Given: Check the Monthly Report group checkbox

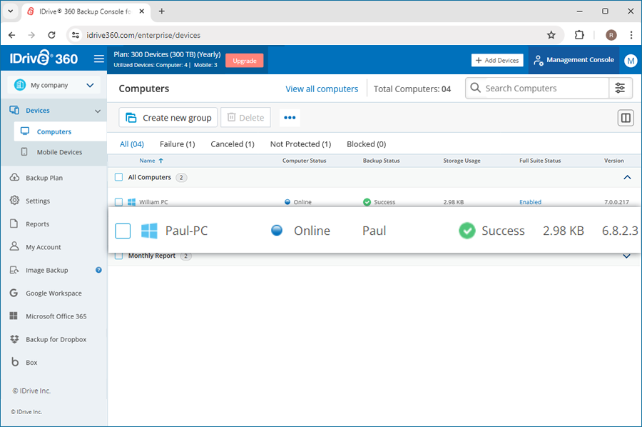Looking at the screenshot, I should pos(118,256).
